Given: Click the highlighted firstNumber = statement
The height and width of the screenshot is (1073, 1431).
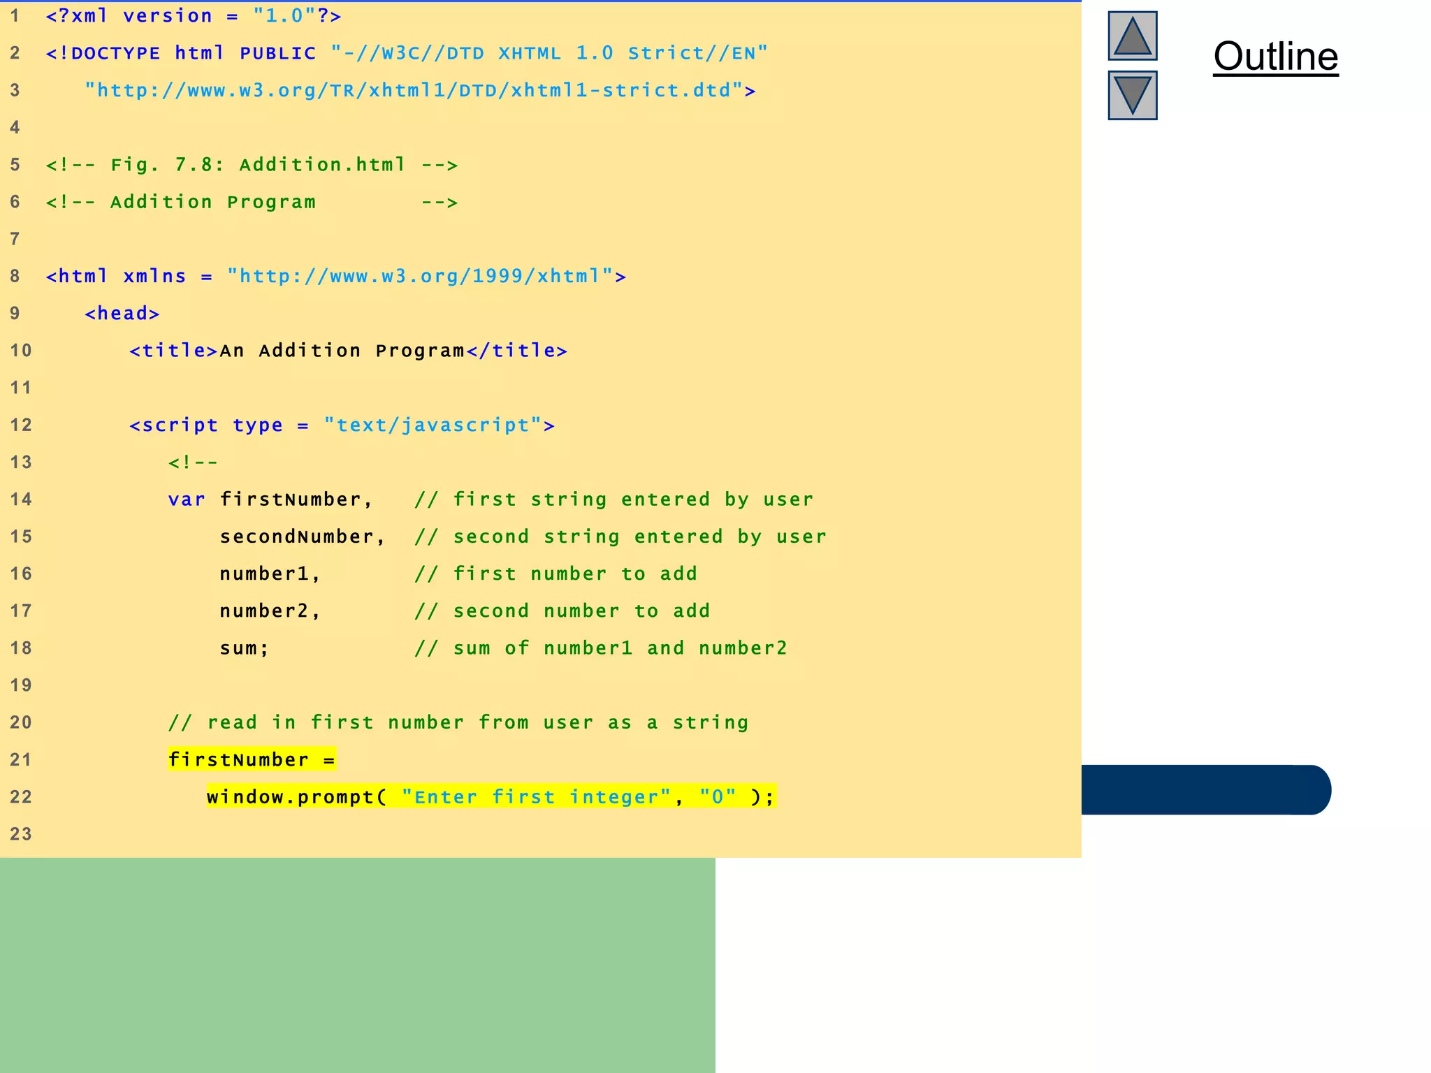Looking at the screenshot, I should pyautogui.click(x=252, y=759).
